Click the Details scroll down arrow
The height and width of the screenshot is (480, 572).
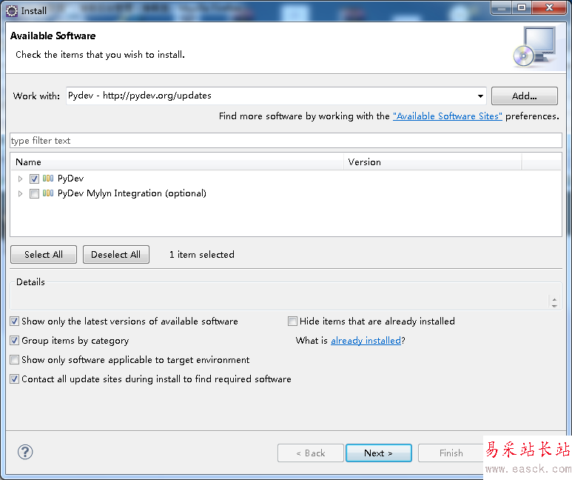pos(554,305)
